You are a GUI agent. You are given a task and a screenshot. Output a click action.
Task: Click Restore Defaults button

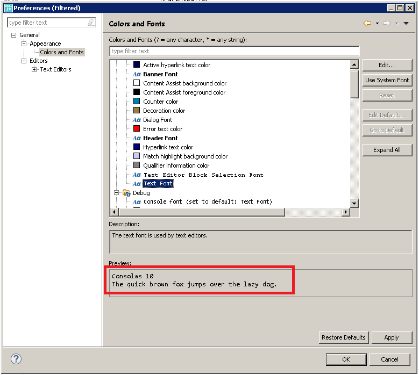tap(344, 337)
